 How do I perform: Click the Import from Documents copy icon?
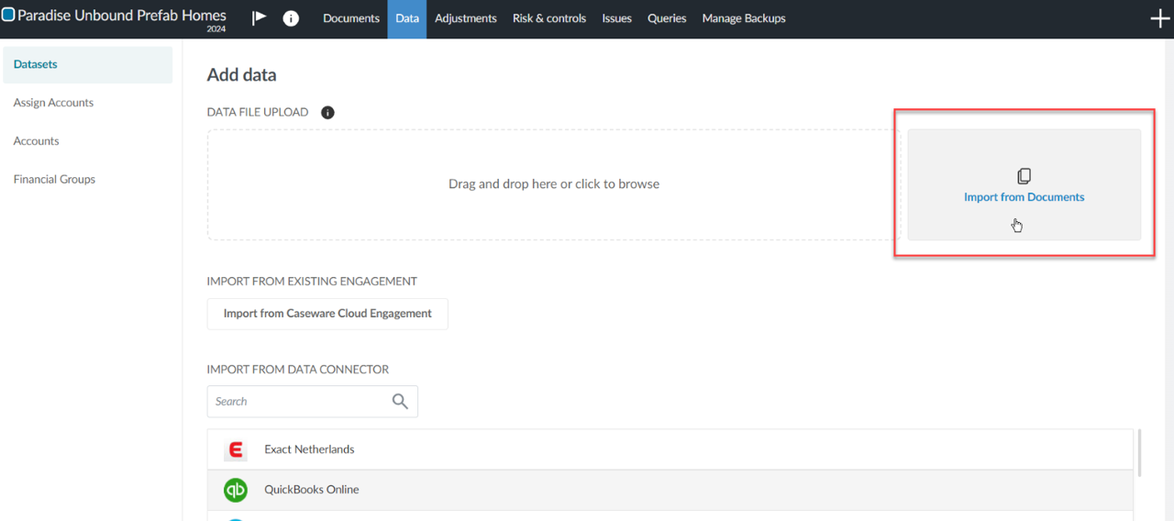[x=1024, y=176]
